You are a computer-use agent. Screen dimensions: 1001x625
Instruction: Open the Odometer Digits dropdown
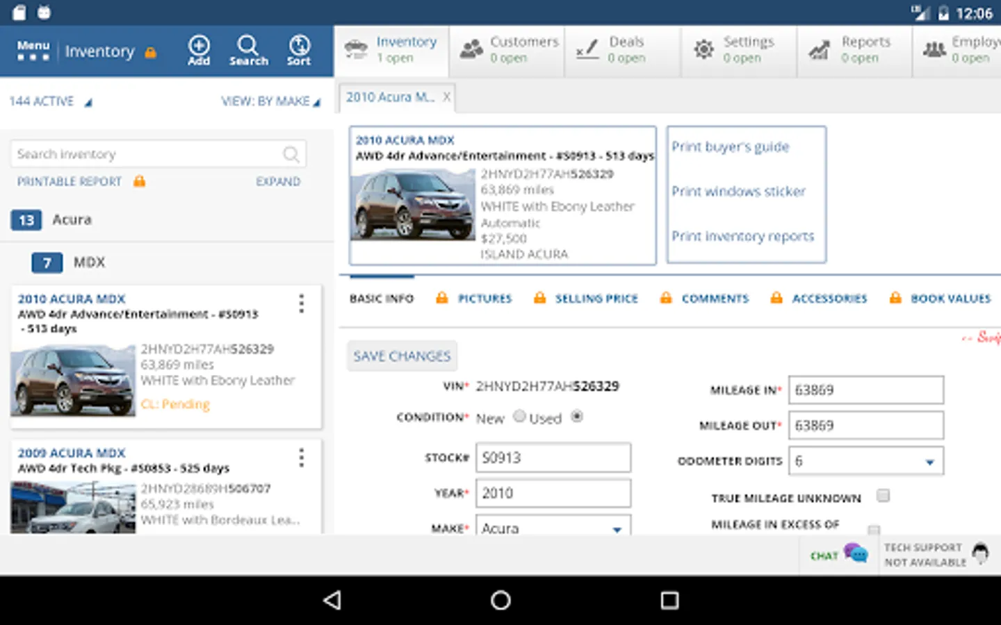coord(866,461)
